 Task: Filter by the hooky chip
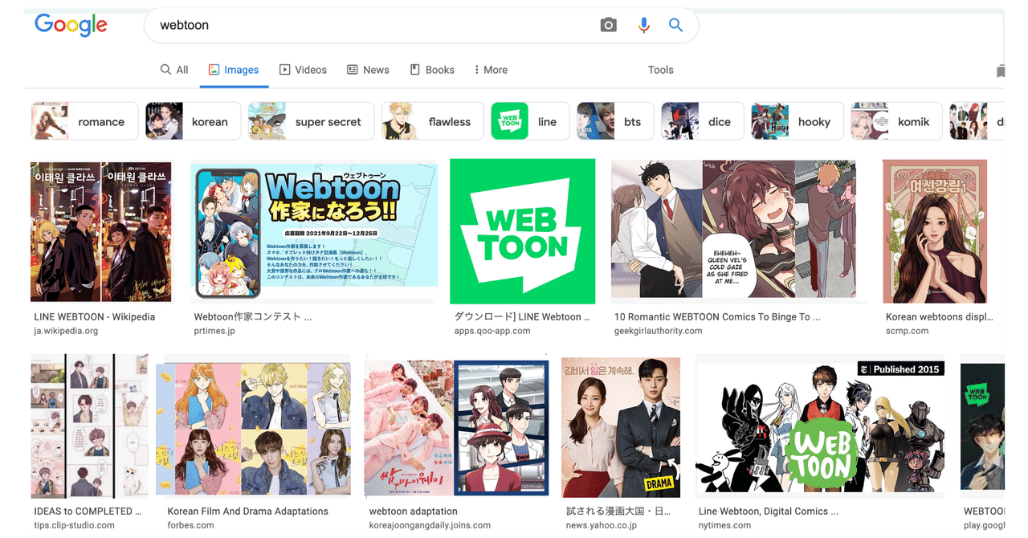pyautogui.click(x=797, y=121)
